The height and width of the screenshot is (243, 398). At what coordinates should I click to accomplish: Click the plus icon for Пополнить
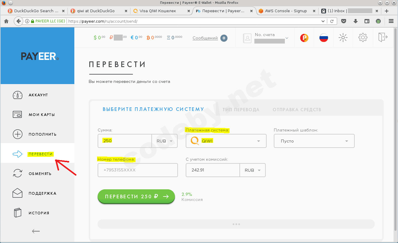[18, 134]
